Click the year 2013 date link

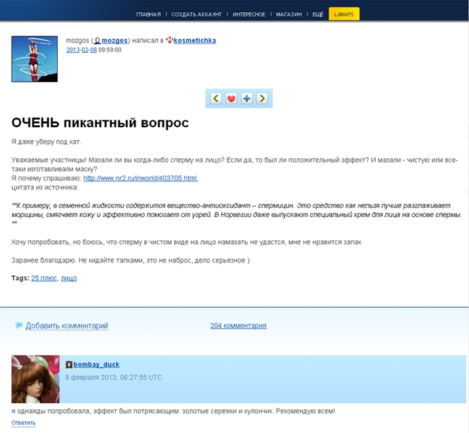tap(73, 50)
